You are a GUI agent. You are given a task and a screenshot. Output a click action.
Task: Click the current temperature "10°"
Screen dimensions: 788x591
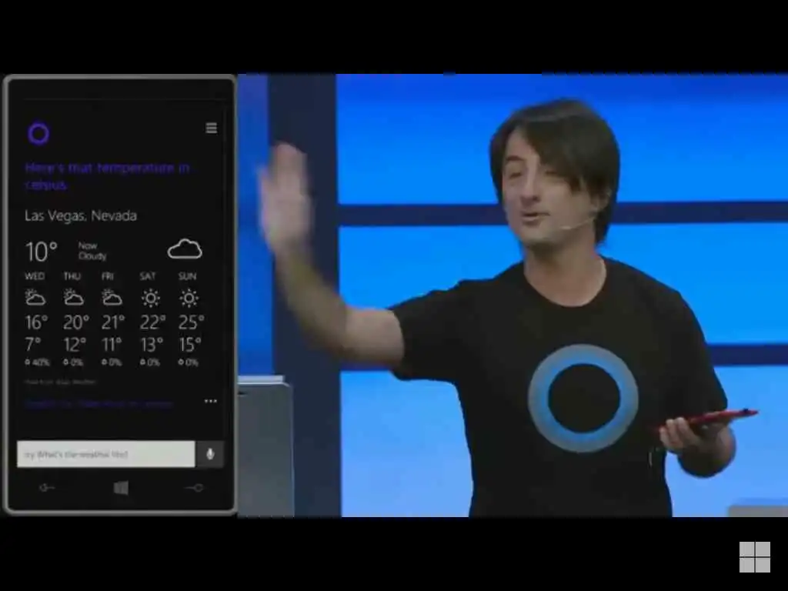coord(42,252)
